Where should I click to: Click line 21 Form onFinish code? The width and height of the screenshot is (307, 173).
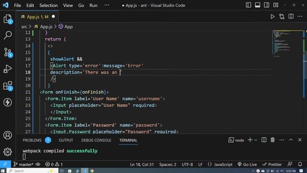(x=74, y=92)
